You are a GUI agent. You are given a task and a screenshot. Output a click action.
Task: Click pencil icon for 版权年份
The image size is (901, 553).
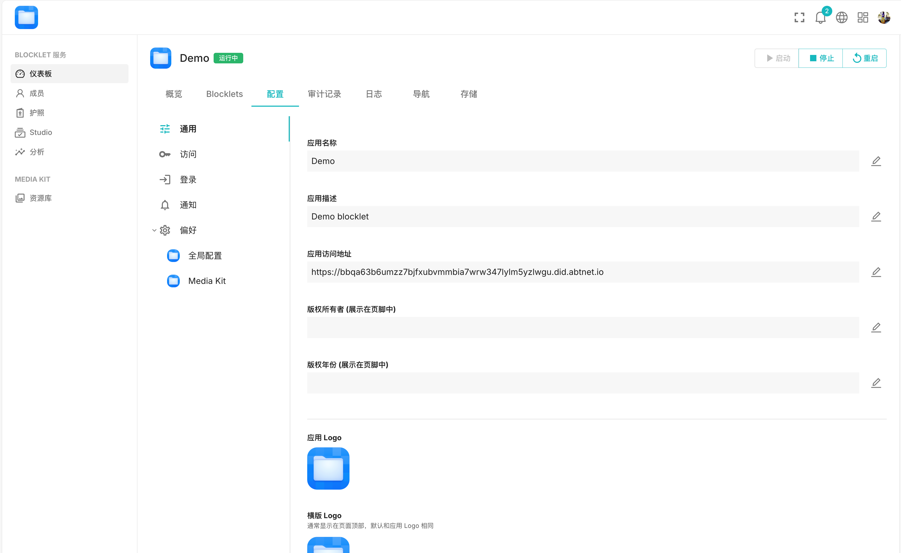[876, 383]
